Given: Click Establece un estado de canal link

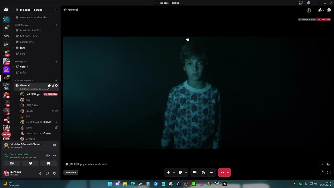Looking at the screenshot, I should [x=34, y=89].
